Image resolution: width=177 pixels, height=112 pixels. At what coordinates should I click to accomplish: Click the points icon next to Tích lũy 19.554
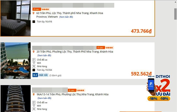34,70
